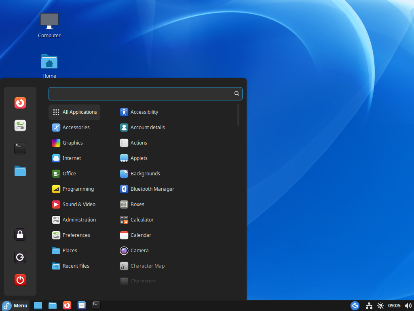
Task: Open the Calculator application
Action: pyautogui.click(x=142, y=220)
